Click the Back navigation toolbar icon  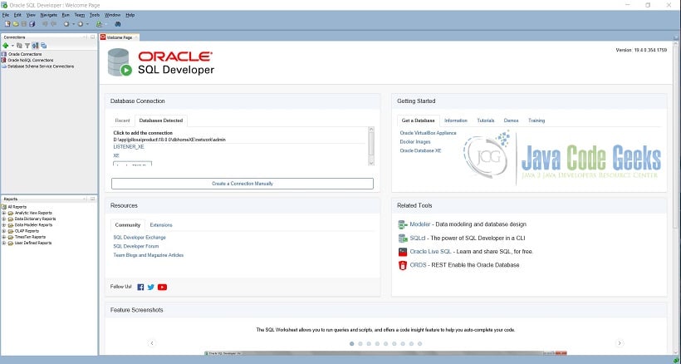(x=66, y=24)
